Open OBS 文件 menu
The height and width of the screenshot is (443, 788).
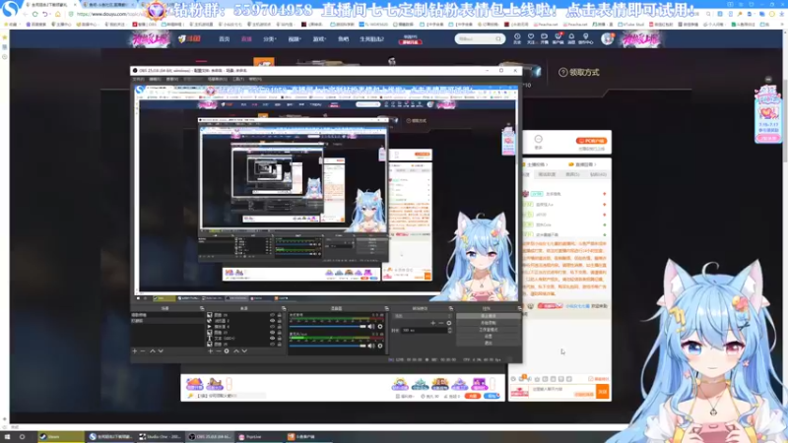[x=138, y=80]
